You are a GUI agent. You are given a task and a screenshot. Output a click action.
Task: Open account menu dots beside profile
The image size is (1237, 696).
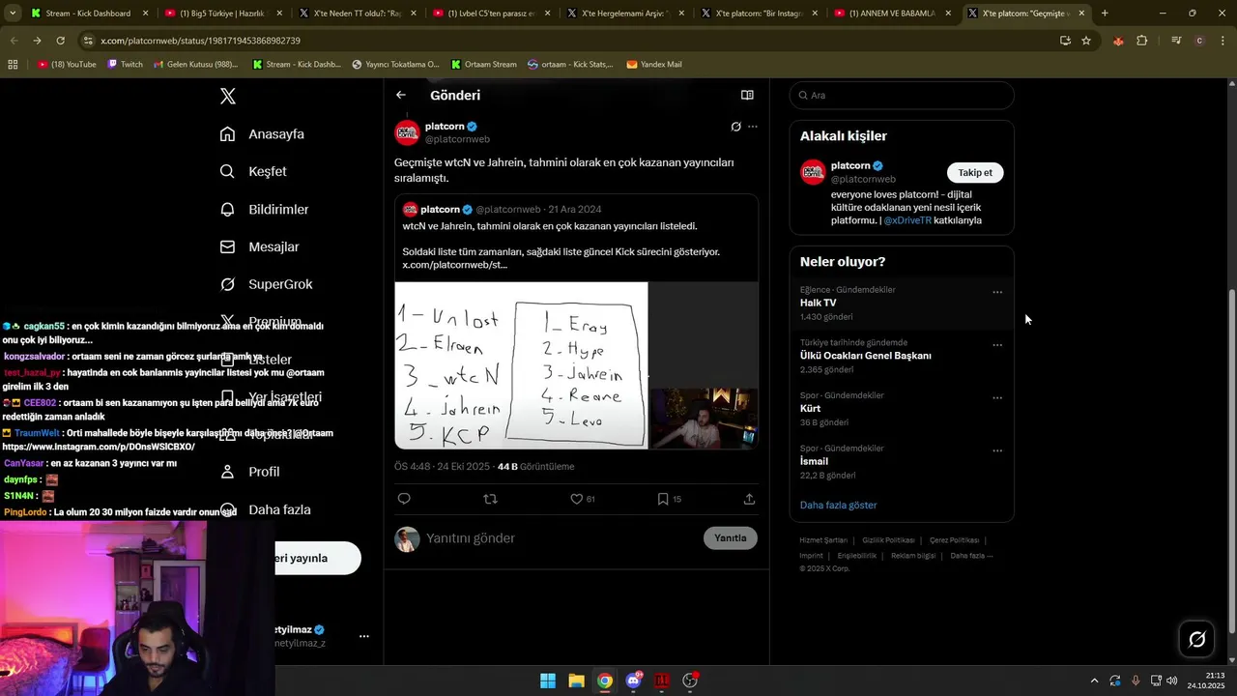[364, 636]
